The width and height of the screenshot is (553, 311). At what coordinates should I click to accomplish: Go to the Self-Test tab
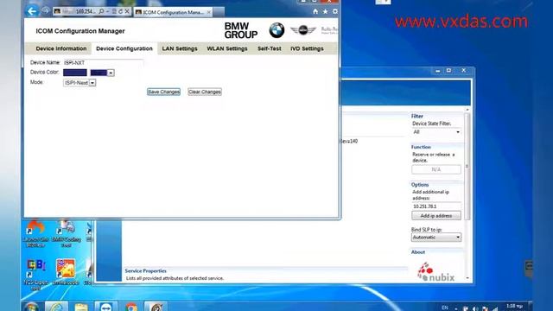[x=269, y=48]
